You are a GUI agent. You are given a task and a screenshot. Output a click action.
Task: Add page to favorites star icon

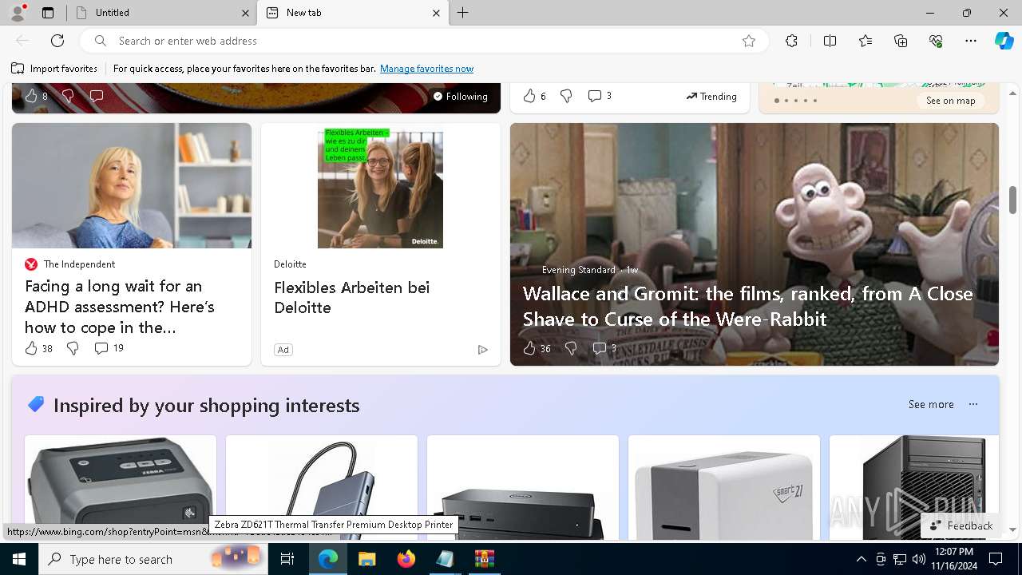click(749, 41)
